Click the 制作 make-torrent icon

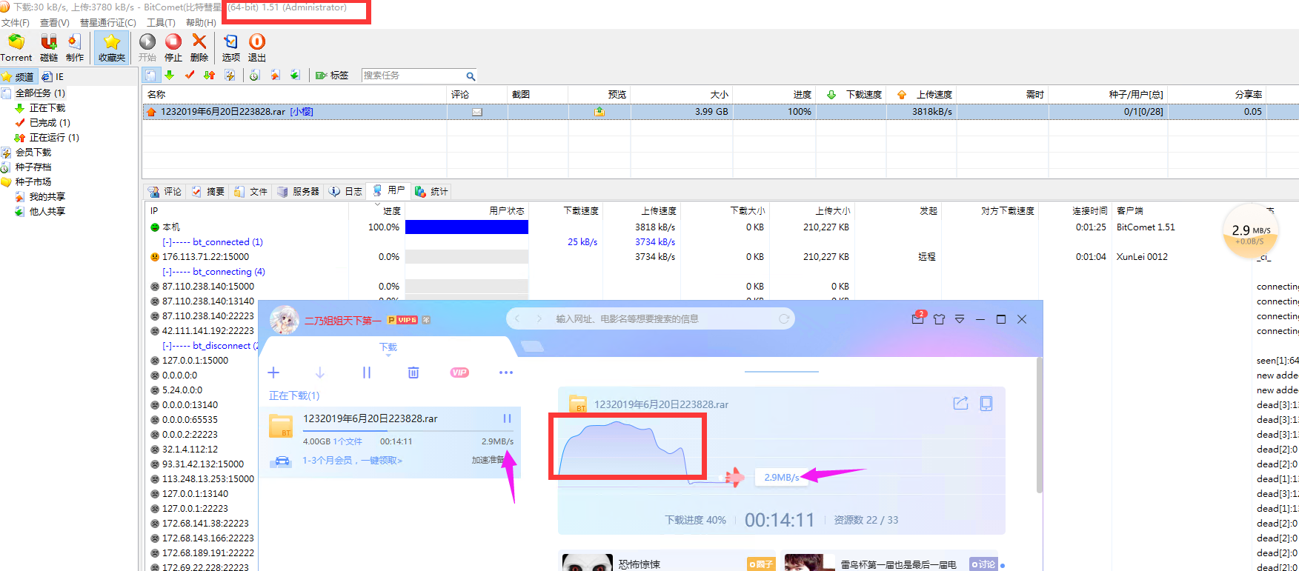(75, 47)
